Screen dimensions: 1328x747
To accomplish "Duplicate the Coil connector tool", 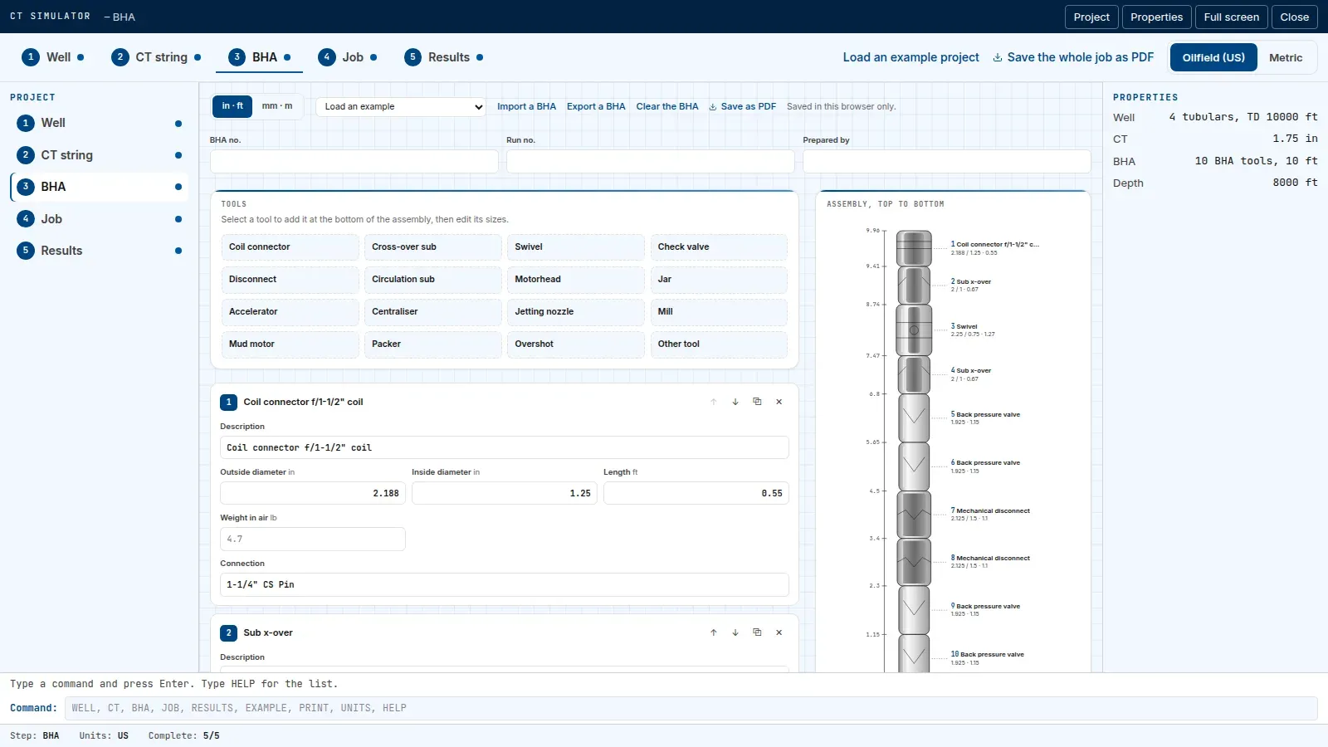I will point(757,402).
